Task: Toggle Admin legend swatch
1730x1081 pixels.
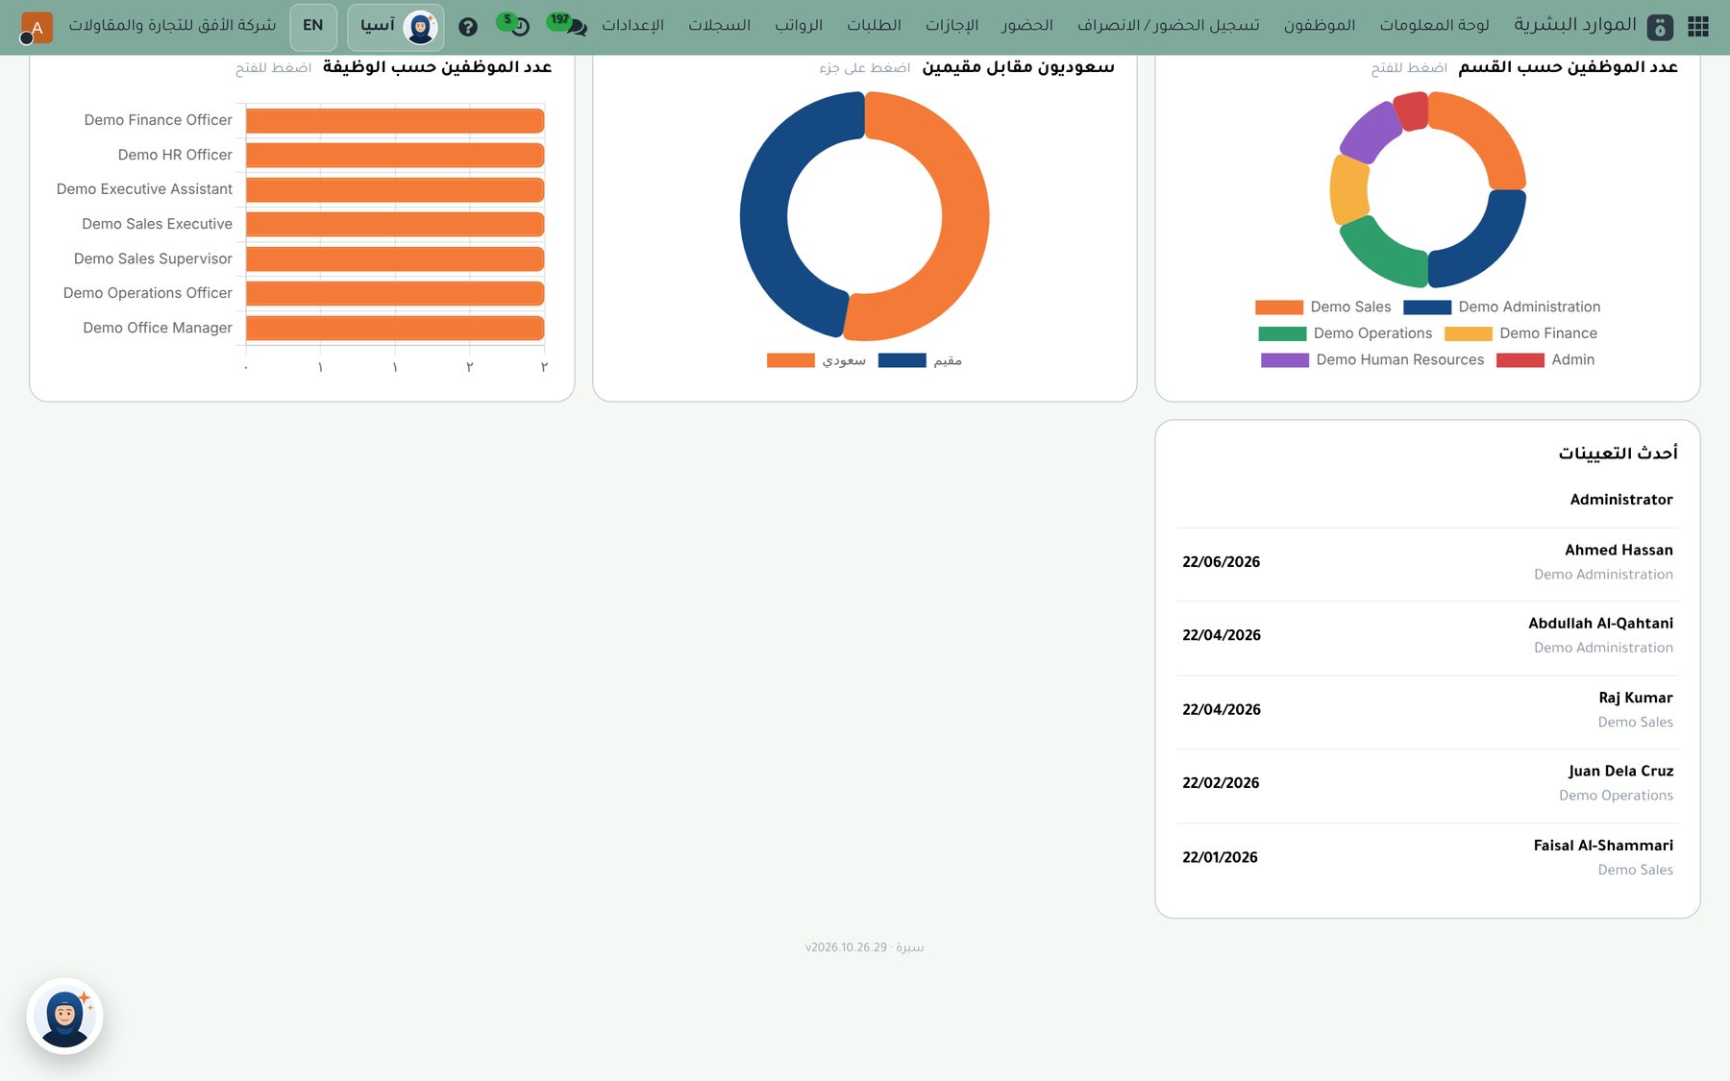Action: tap(1520, 360)
